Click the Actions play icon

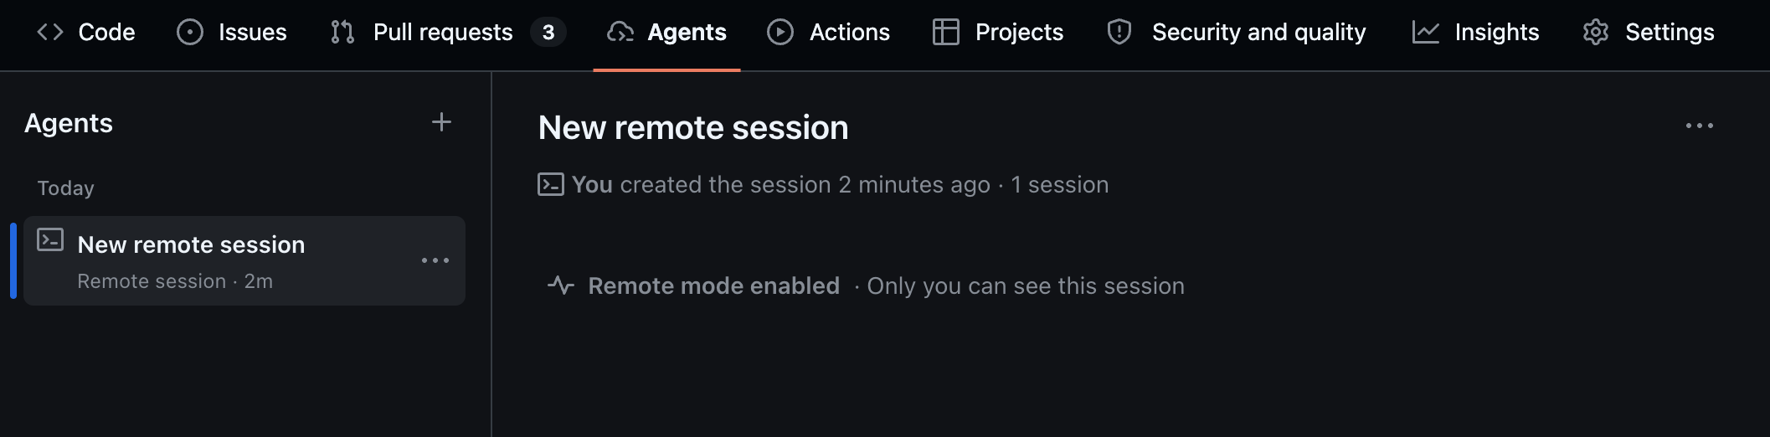[780, 32]
